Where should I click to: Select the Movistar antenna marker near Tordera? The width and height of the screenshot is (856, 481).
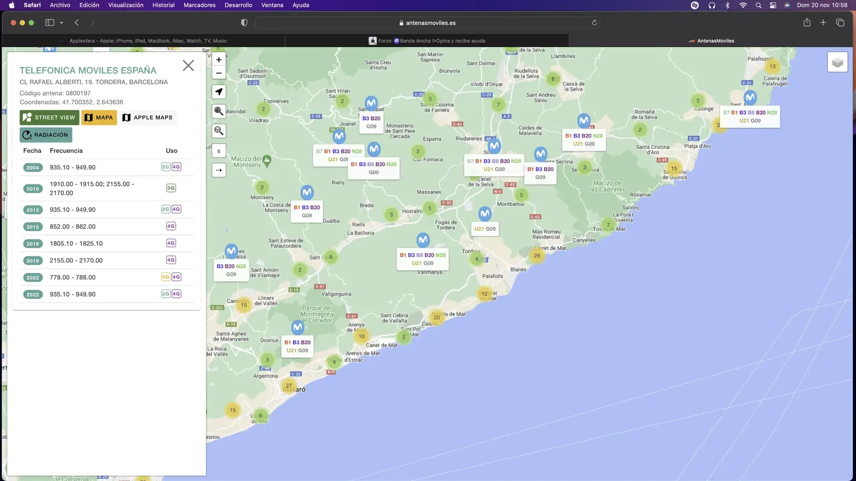pos(422,240)
